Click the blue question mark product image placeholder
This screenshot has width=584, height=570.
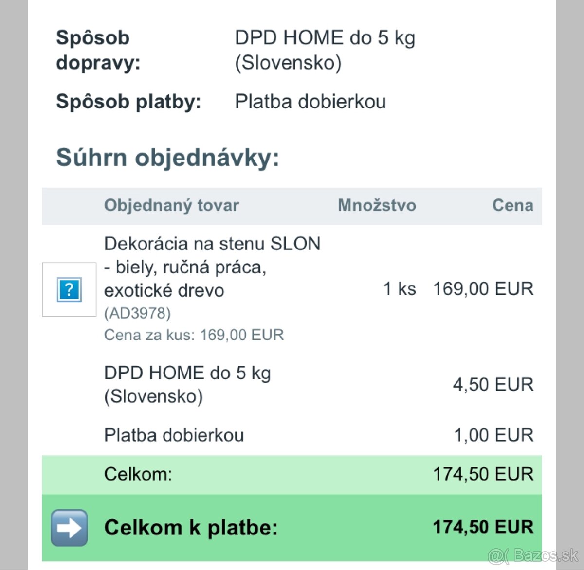tap(69, 290)
